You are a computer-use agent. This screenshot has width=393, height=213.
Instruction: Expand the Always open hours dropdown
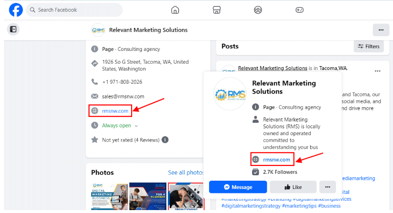(x=136, y=126)
